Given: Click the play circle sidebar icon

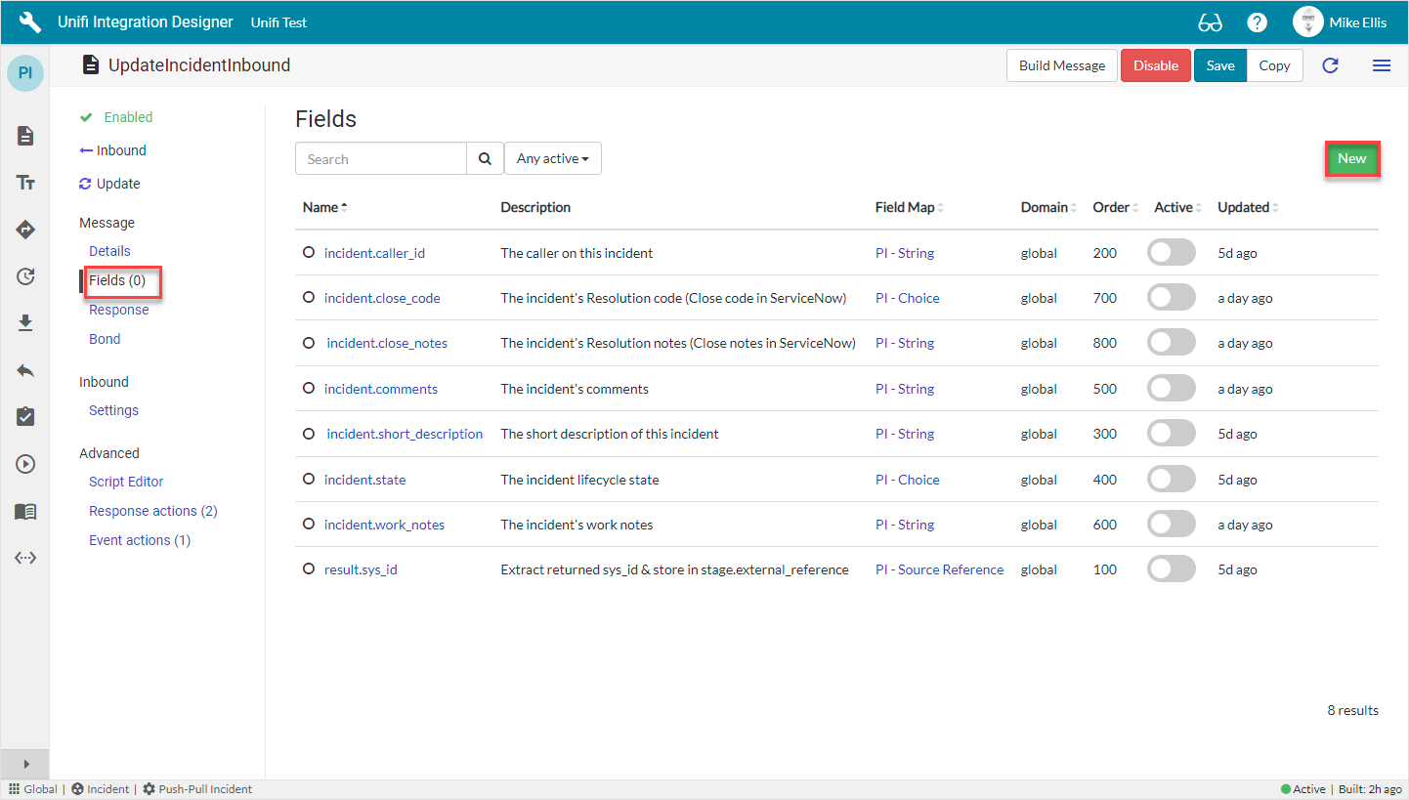Looking at the screenshot, I should [x=26, y=464].
